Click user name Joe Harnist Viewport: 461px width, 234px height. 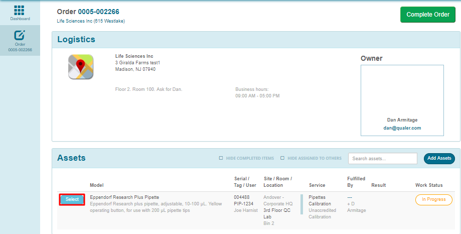[246, 210]
